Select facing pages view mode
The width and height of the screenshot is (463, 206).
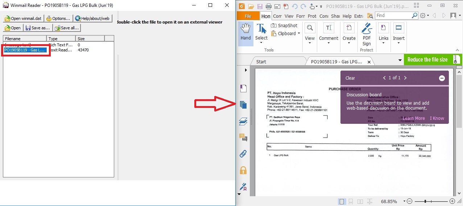[360, 201]
